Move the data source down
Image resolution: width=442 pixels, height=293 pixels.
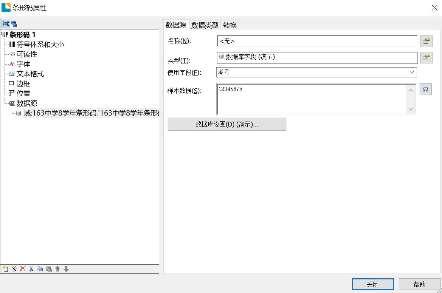65,269
